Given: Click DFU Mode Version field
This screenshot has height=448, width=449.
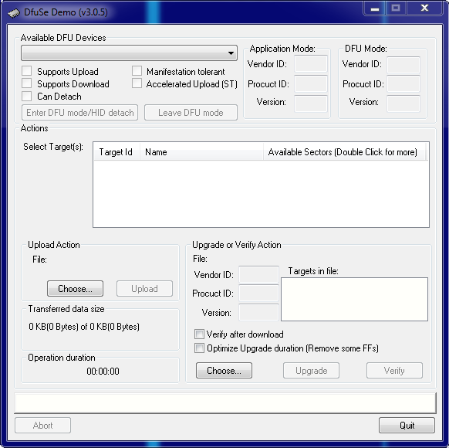Looking at the screenshot, I should point(403,104).
